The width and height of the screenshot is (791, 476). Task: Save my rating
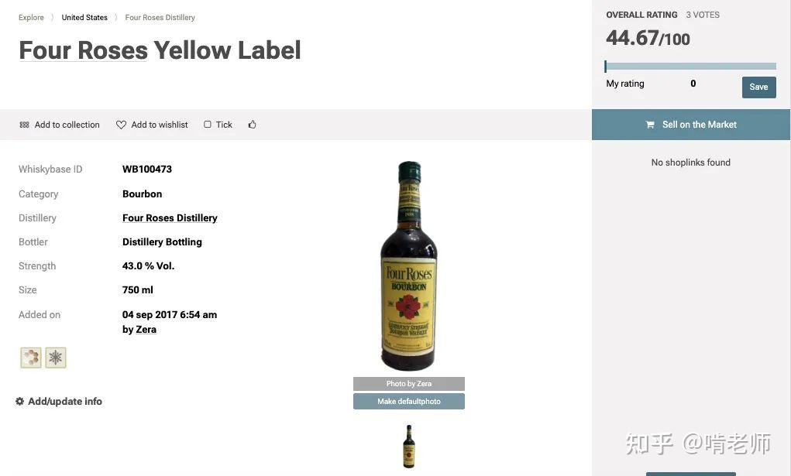coord(758,87)
